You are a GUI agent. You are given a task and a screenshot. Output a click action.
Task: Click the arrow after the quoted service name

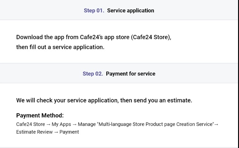(216, 124)
